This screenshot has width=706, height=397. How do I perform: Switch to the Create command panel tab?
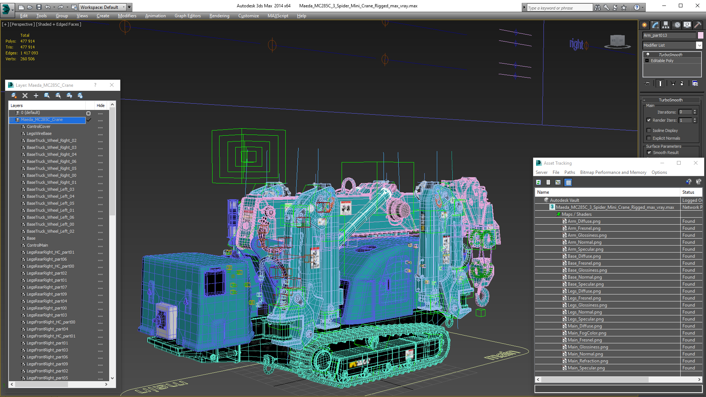[x=644, y=25]
